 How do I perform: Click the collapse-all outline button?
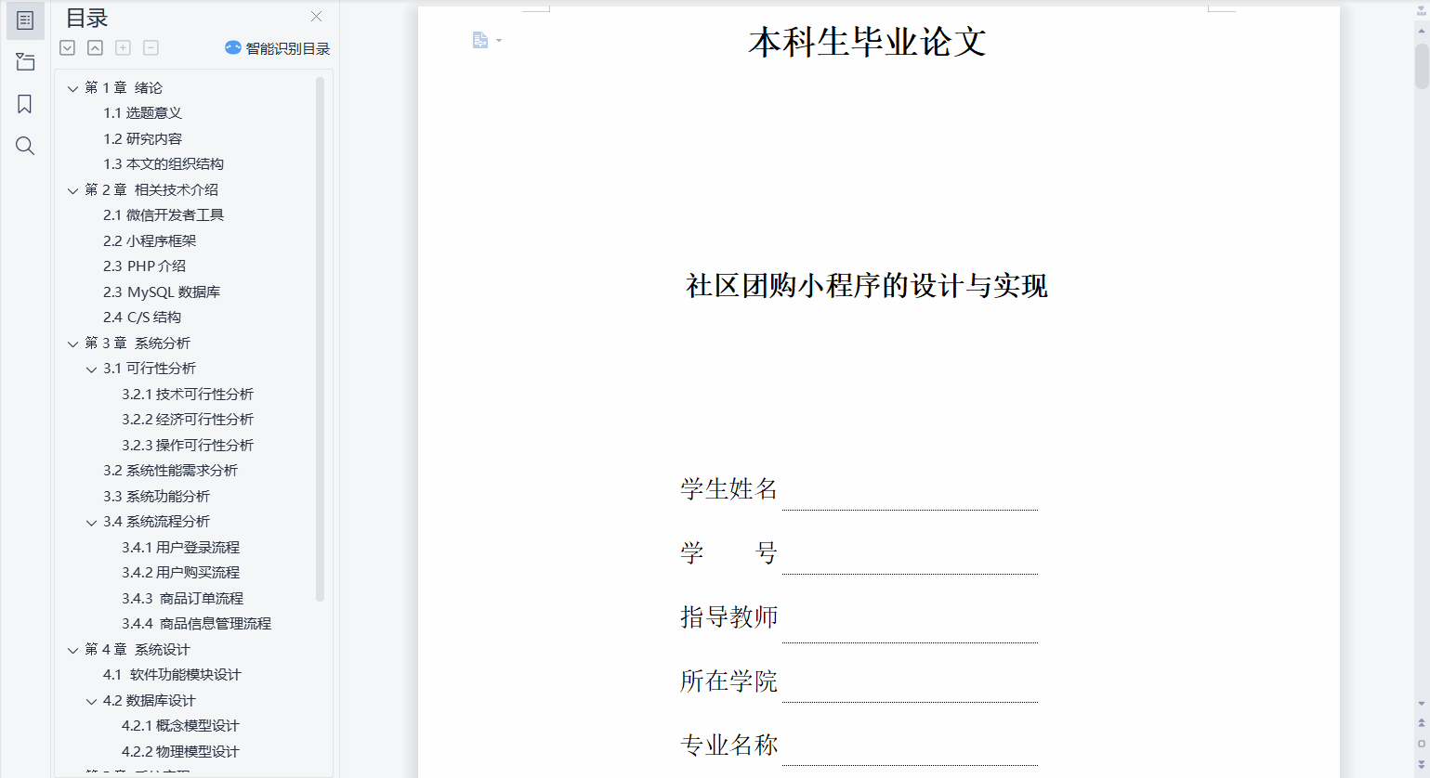click(x=95, y=47)
